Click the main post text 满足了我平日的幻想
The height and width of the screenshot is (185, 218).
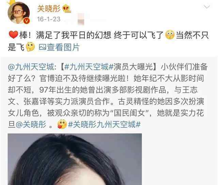tap(74, 35)
